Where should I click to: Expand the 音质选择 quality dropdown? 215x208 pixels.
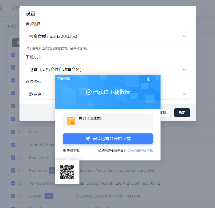tap(108, 37)
